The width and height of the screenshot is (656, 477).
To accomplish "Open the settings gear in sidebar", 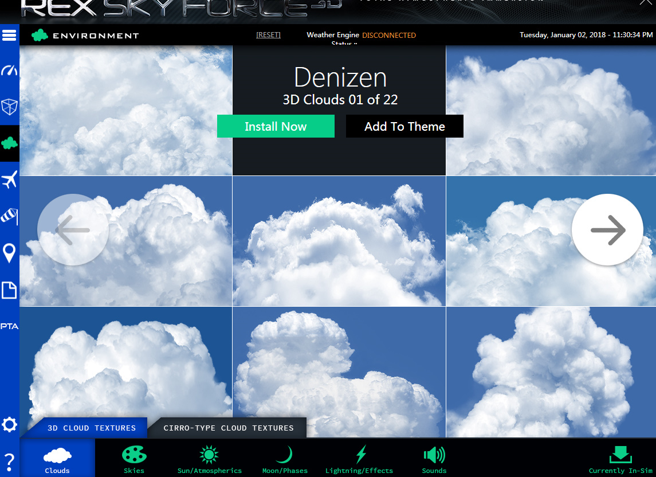I will pyautogui.click(x=9, y=425).
